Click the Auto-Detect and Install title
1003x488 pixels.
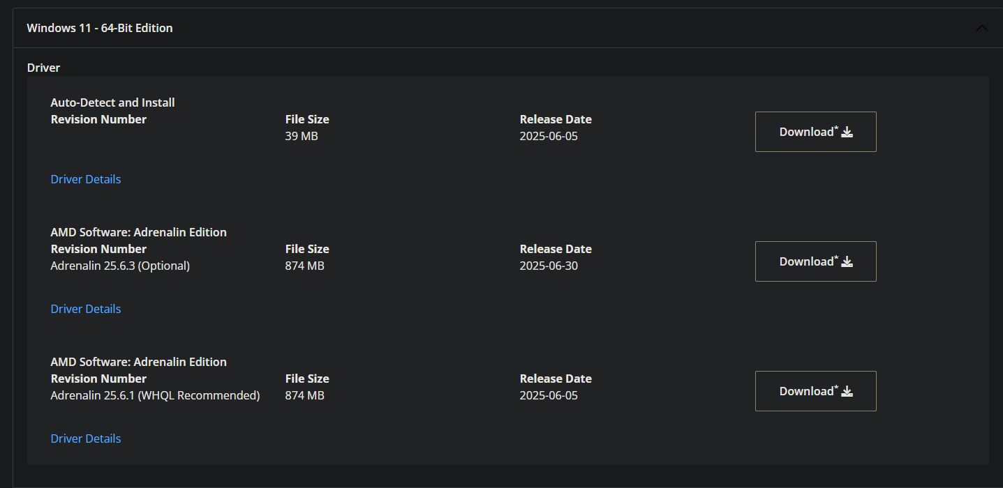pos(113,102)
